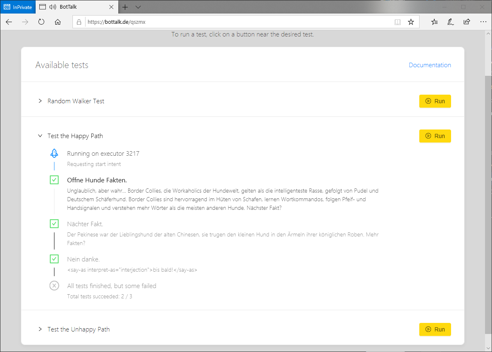492x352 pixels.
Task: Click checkmark next to Nein danke
Action: click(x=54, y=259)
